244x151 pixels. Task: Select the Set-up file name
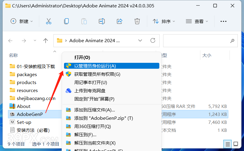[24, 122]
